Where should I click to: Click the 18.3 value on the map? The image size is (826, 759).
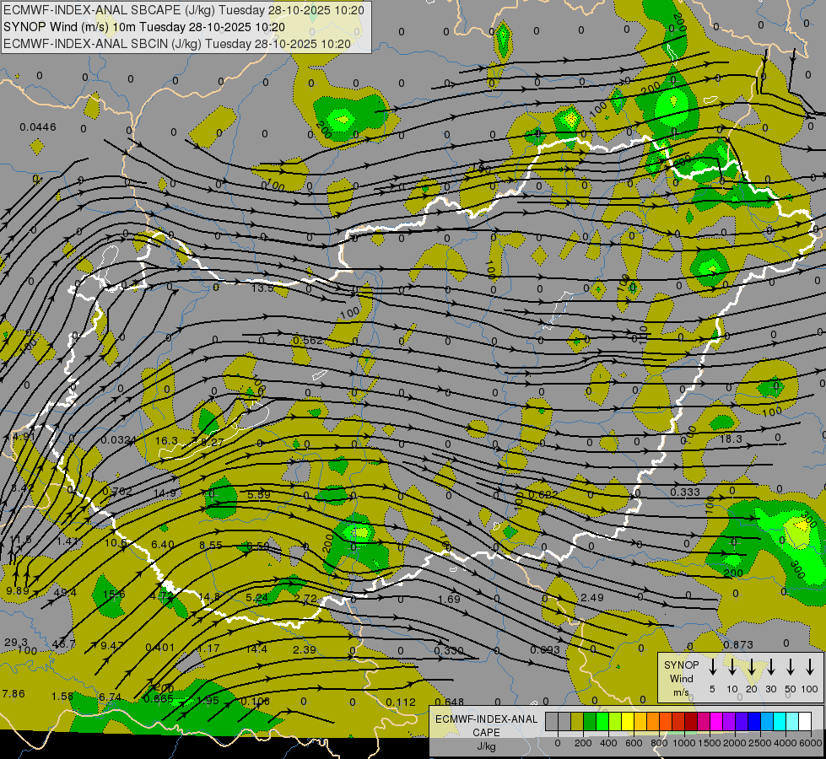coord(731,439)
